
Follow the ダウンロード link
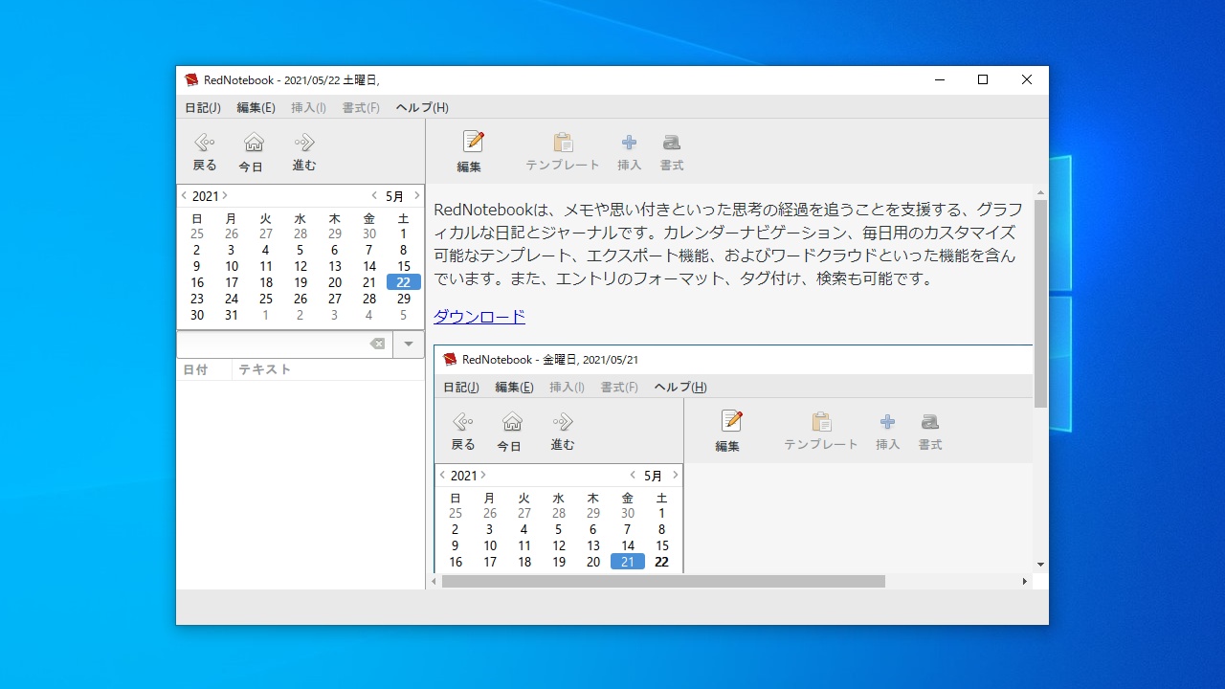click(479, 317)
